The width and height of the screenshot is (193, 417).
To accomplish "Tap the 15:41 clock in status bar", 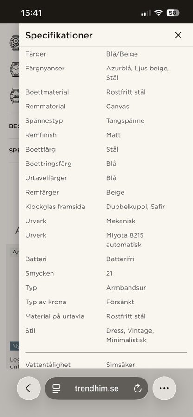I will (x=32, y=13).
